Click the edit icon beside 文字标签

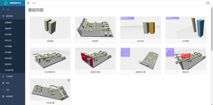(3, 76)
